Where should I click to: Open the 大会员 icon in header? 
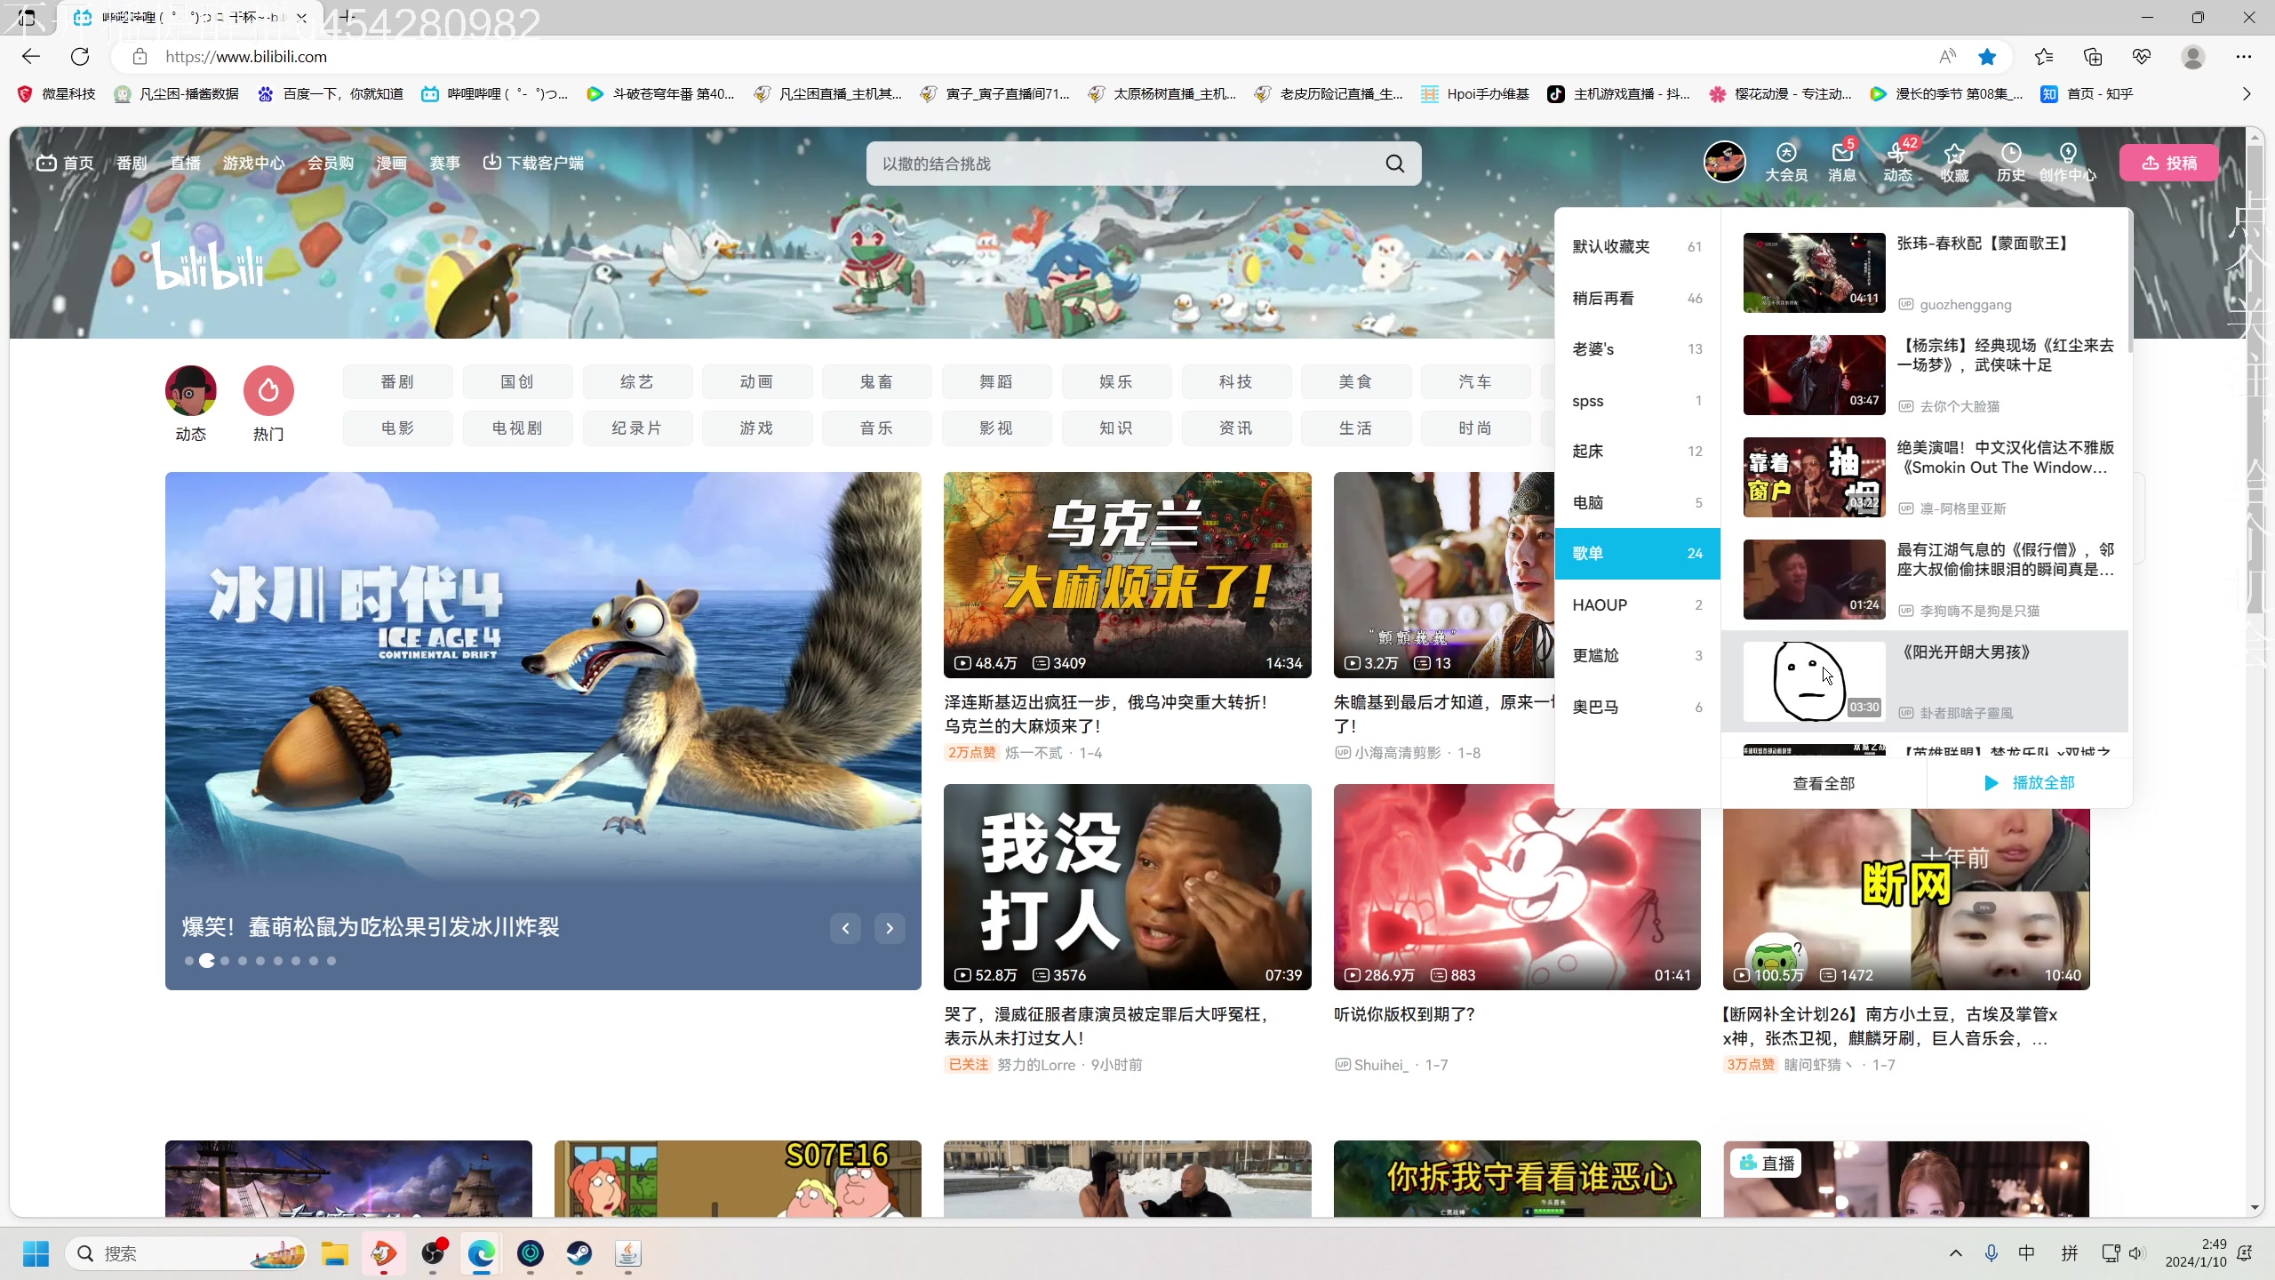pyautogui.click(x=1786, y=163)
